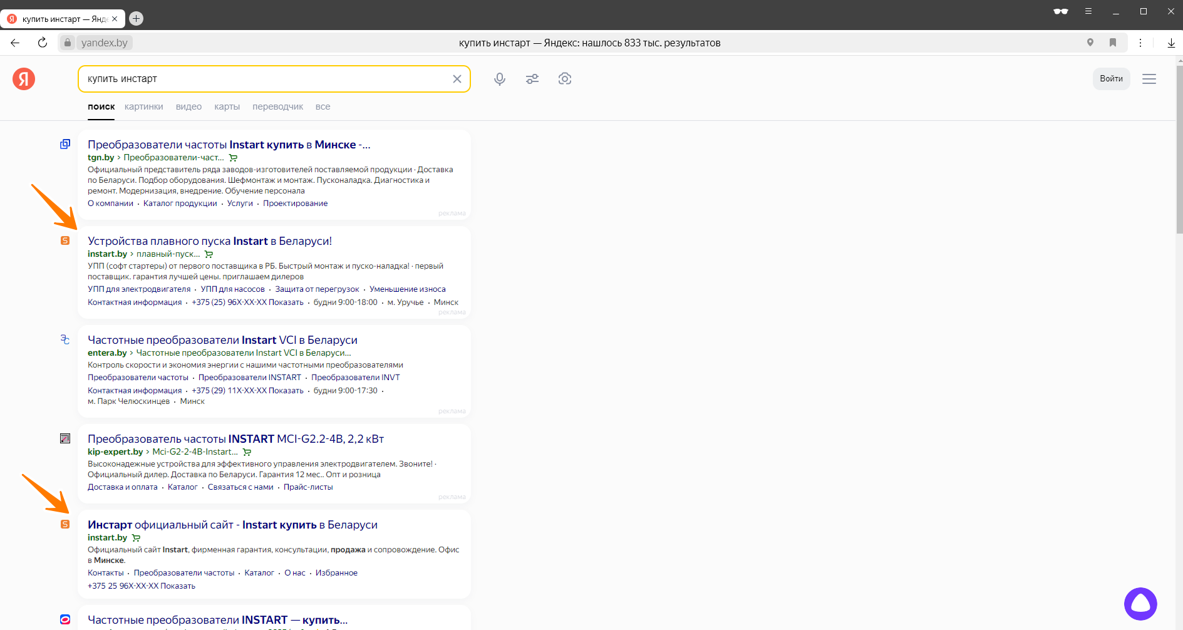Image resolution: width=1183 pixels, height=630 pixels.
Task: Click 'Доставка и оплата' sitelink
Action: (x=123, y=487)
